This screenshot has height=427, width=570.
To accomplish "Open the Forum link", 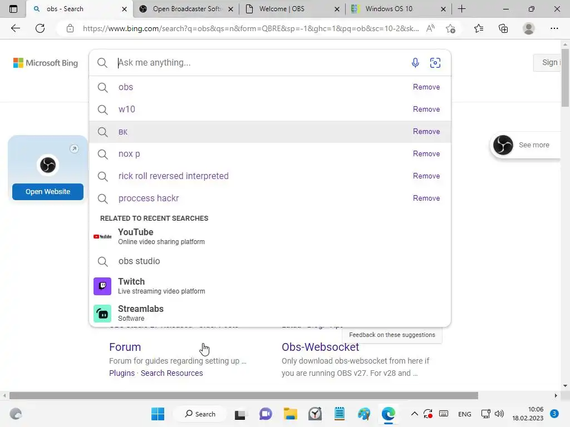I will tap(125, 347).
